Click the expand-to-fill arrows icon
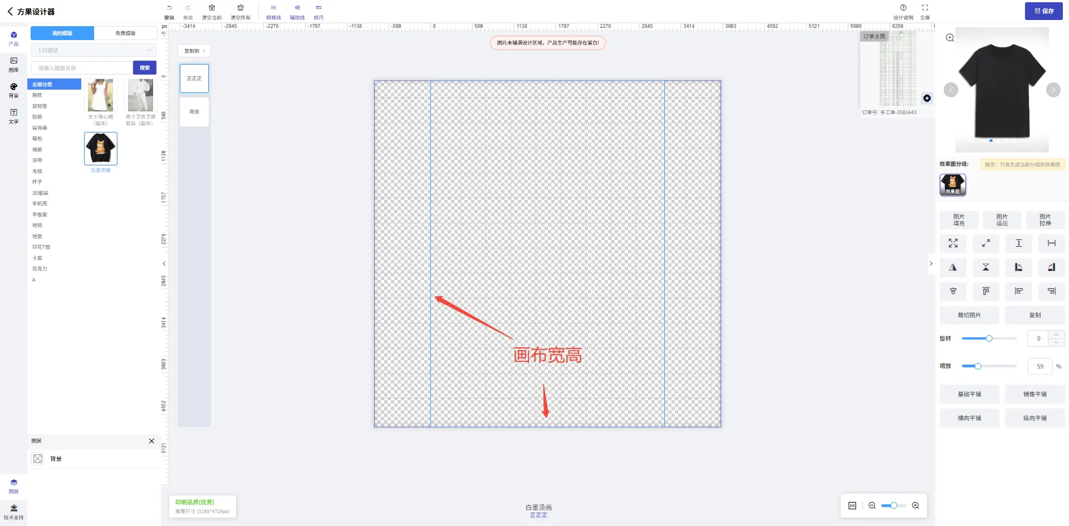This screenshot has height=526, width=1069. (953, 243)
